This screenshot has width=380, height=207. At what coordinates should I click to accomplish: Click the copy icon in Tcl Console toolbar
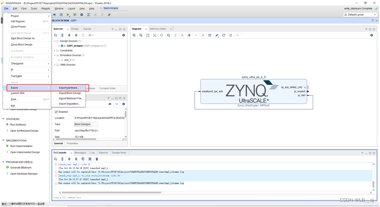click(83, 159)
